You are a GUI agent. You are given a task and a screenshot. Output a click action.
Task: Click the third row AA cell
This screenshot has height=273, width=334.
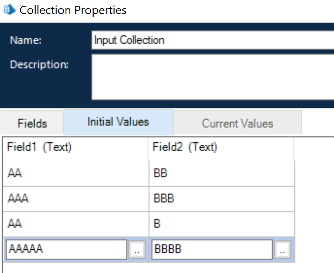click(x=76, y=224)
